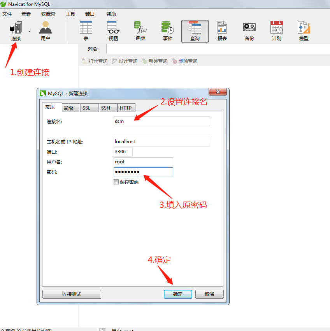Enable the 保存密码 save password checkbox
The image size is (330, 331).
point(116,182)
